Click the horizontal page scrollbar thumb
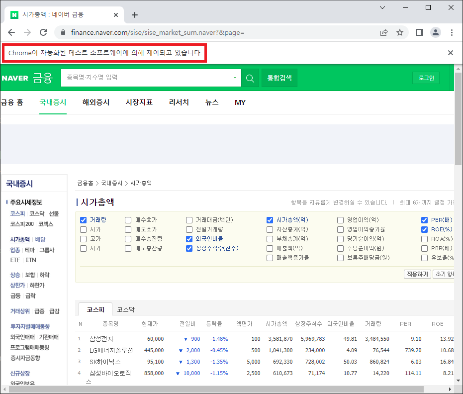This screenshot has height=394, width=463. point(216,390)
